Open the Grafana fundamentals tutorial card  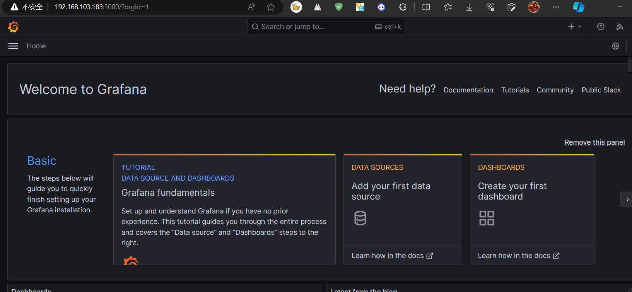224,209
